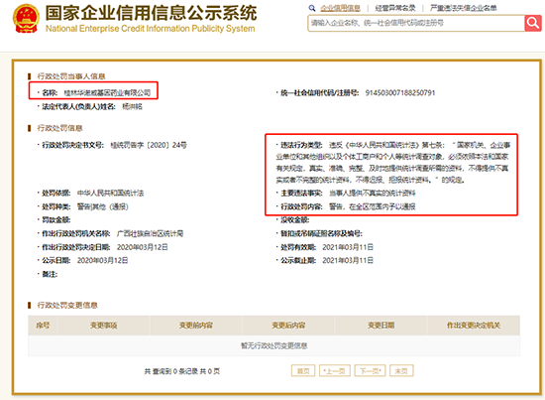The image size is (545, 400).
Task: Select the 行政处罚信息 section heading
Action: click(59, 128)
